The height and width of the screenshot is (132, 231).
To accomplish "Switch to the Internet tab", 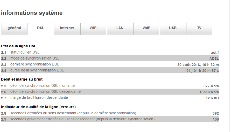I will [67, 28].
